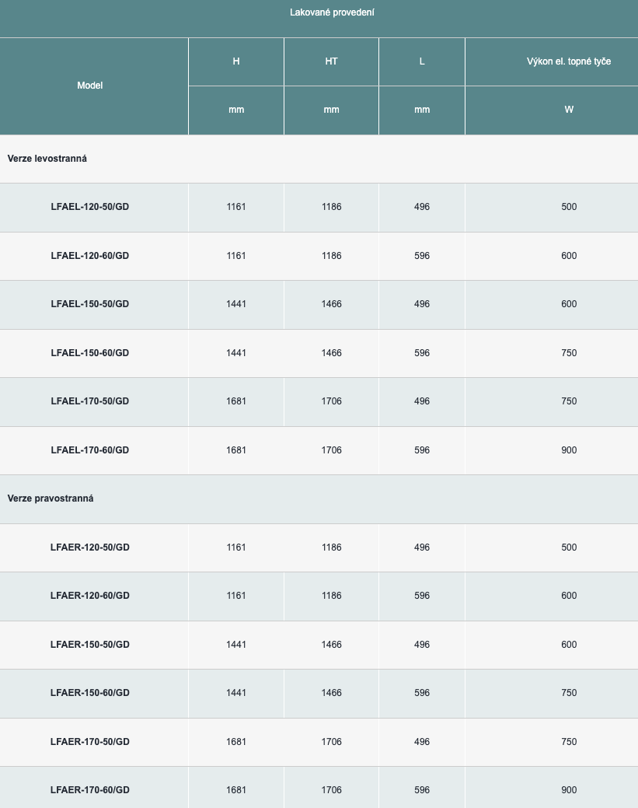Click the 500 W value for LFAER-120-50/GD
The image size is (638, 808).
point(569,547)
